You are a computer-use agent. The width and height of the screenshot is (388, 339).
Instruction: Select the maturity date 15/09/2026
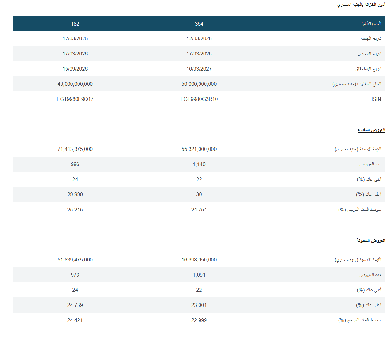coord(75,69)
